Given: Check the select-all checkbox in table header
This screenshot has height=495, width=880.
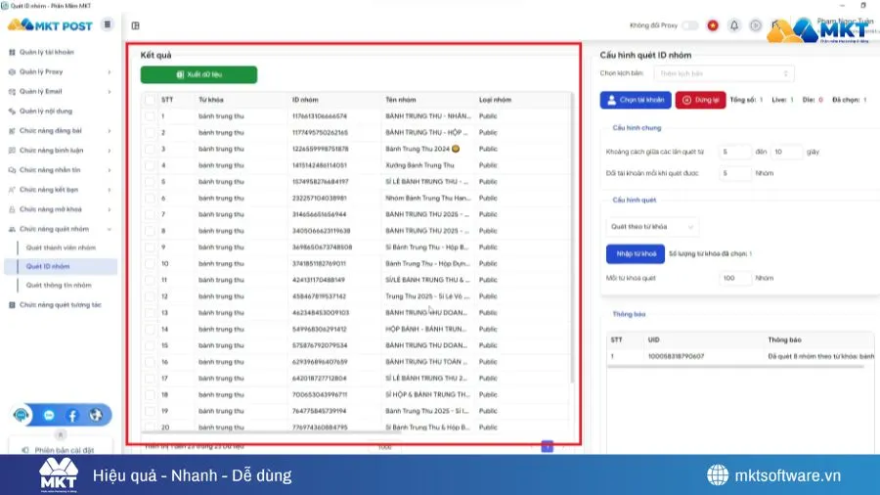Looking at the screenshot, I should click(x=150, y=100).
